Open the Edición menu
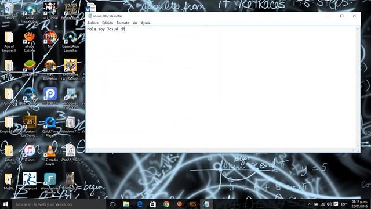Image resolution: width=371 pixels, height=209 pixels. pyautogui.click(x=107, y=23)
